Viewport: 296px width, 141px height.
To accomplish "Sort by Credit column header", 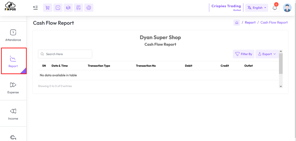I will pos(225,66).
